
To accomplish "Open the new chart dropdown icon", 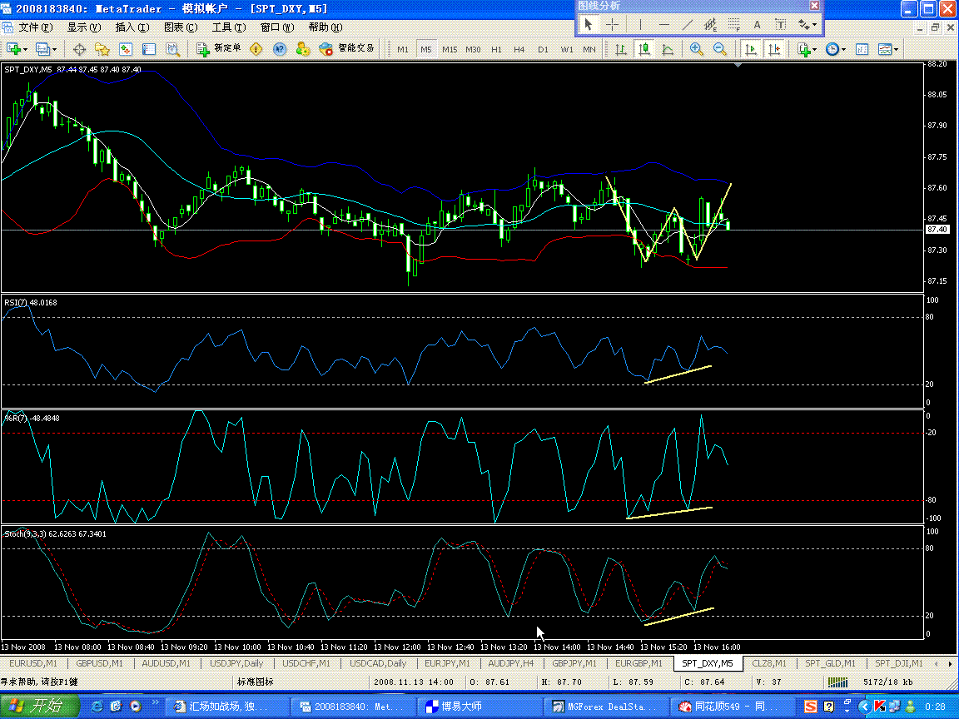I will tap(16, 49).
